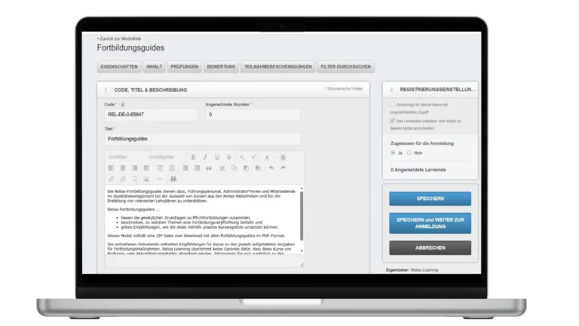Go back via Zurück zur Modulliste link
The width and height of the screenshot is (579, 326).
(121, 38)
